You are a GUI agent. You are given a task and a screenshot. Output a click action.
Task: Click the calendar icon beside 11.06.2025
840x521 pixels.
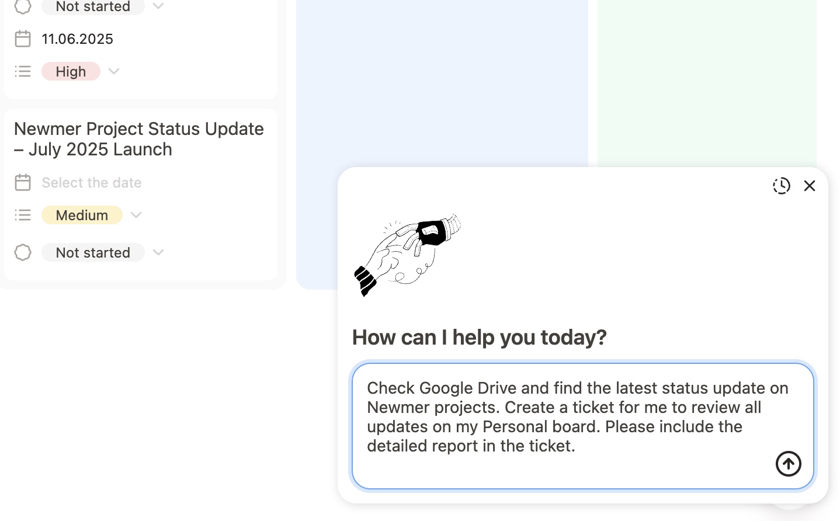[23, 39]
